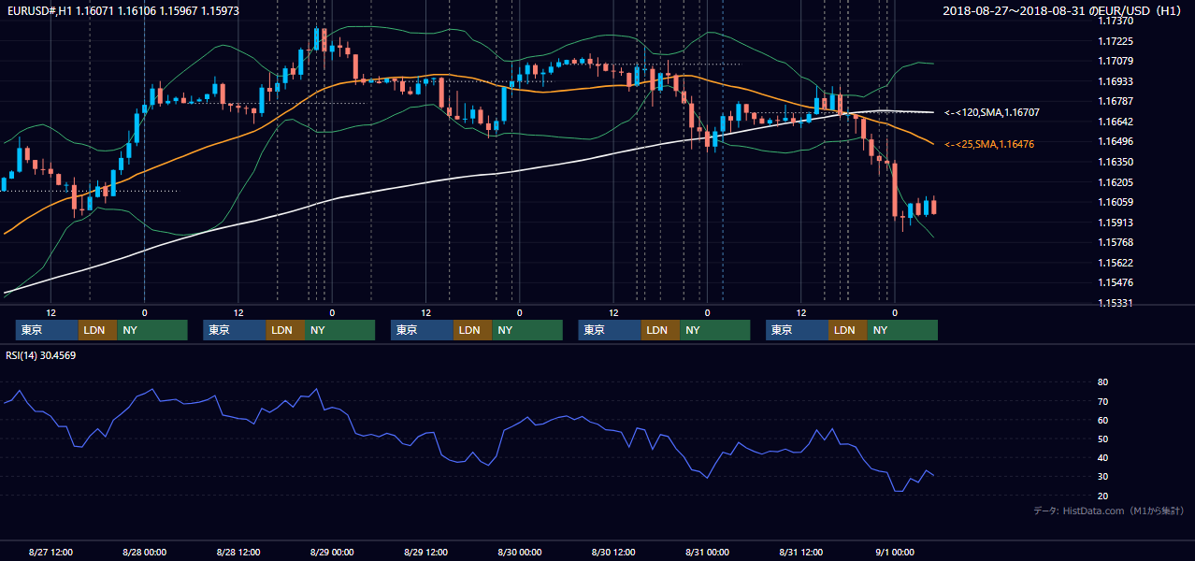Image resolution: width=1195 pixels, height=561 pixels.
Task: Click RSI scale level 70
Action: click(1103, 402)
